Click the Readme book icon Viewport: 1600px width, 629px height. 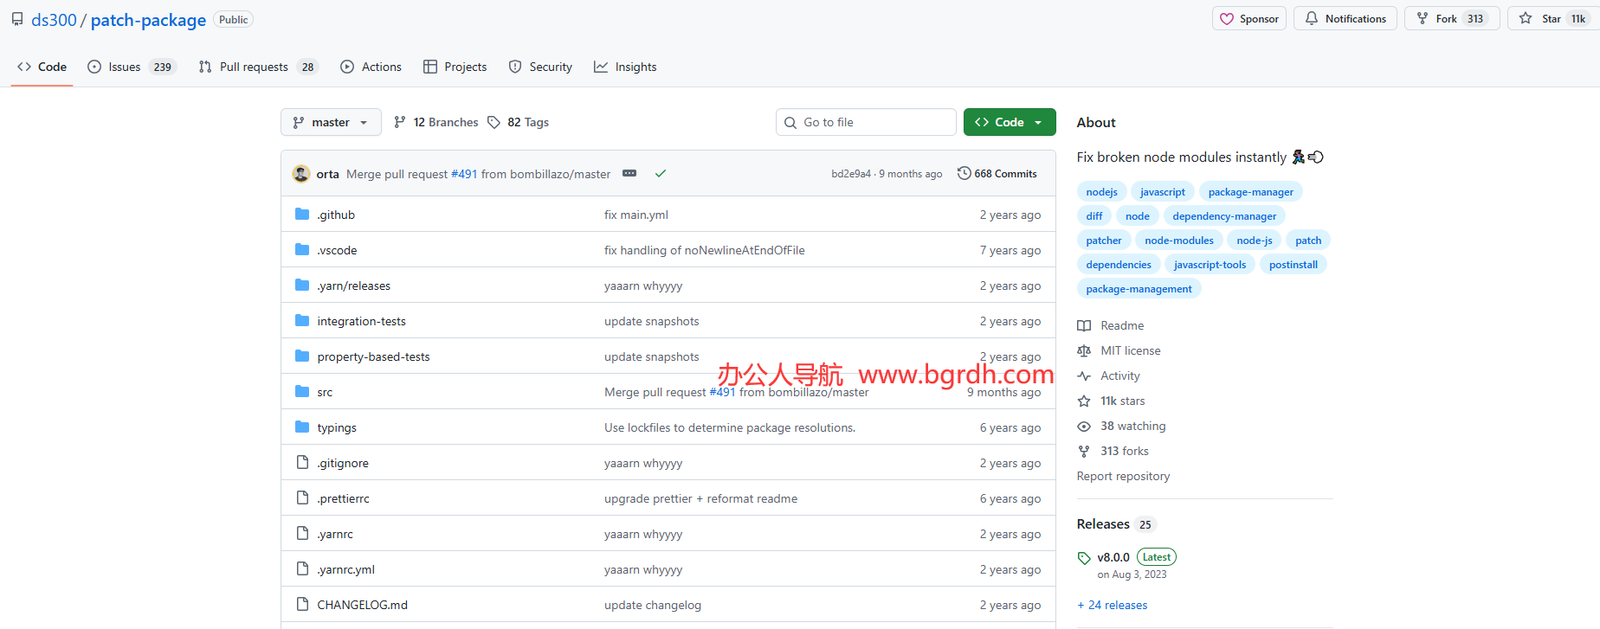(x=1084, y=326)
